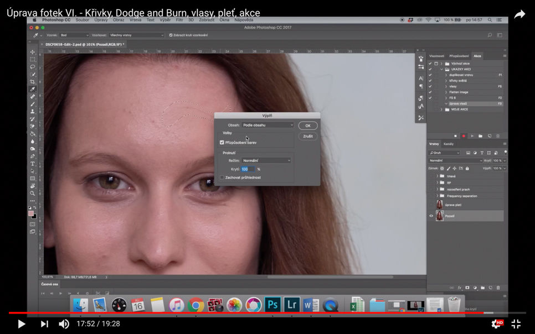
Task: Select the Lasso tool
Action: tap(33, 67)
